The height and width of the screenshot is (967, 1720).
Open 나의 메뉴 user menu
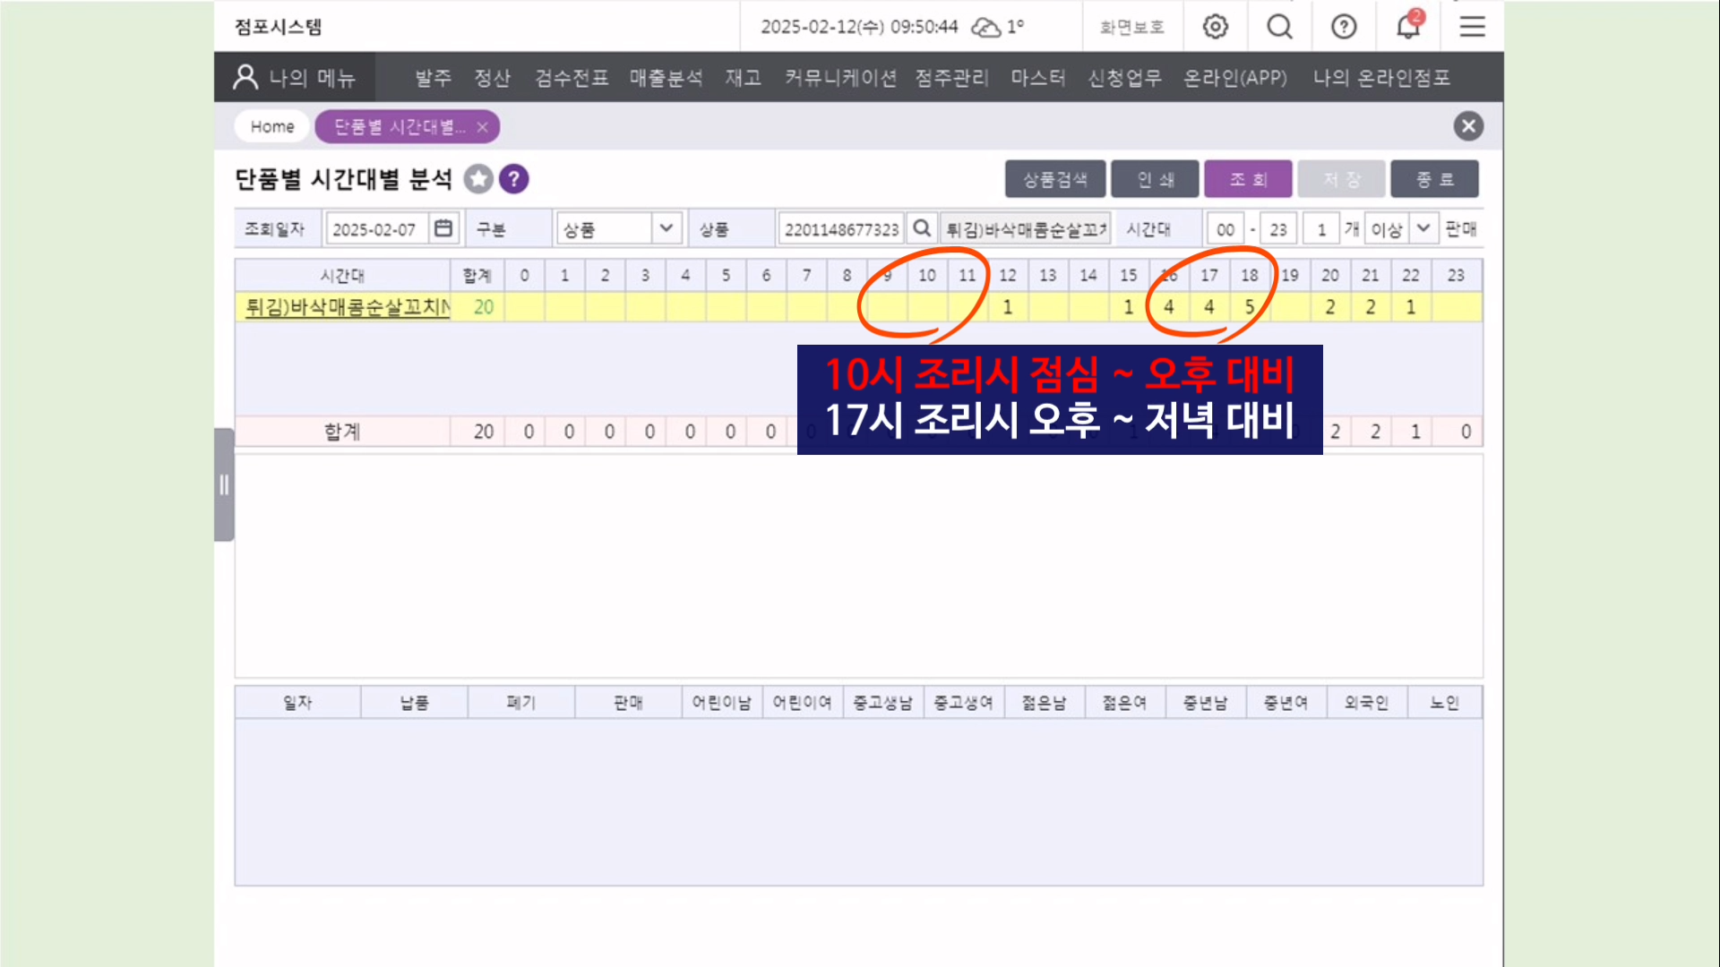295,78
